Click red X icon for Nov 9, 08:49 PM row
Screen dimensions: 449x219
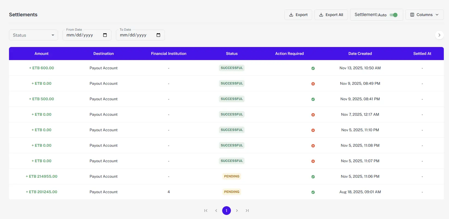click(x=313, y=84)
